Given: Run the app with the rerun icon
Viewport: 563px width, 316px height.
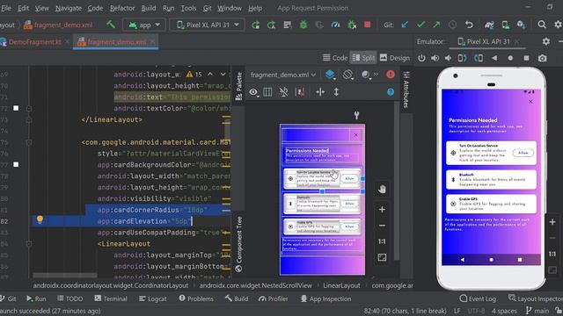Looking at the screenshot, I should (x=256, y=25).
